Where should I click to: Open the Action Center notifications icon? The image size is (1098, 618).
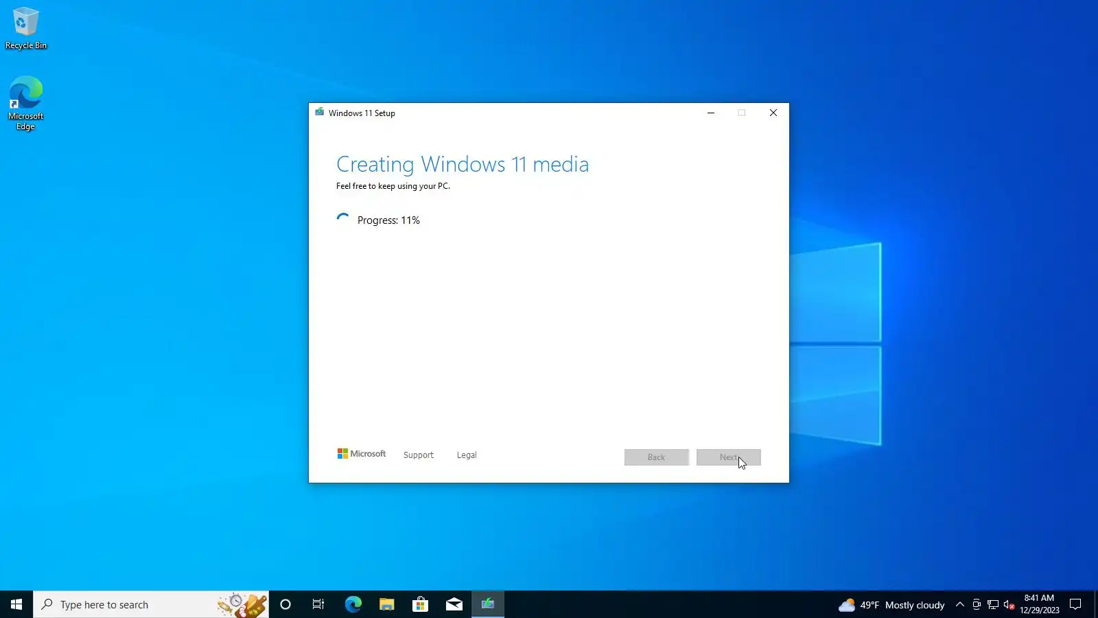click(x=1075, y=604)
